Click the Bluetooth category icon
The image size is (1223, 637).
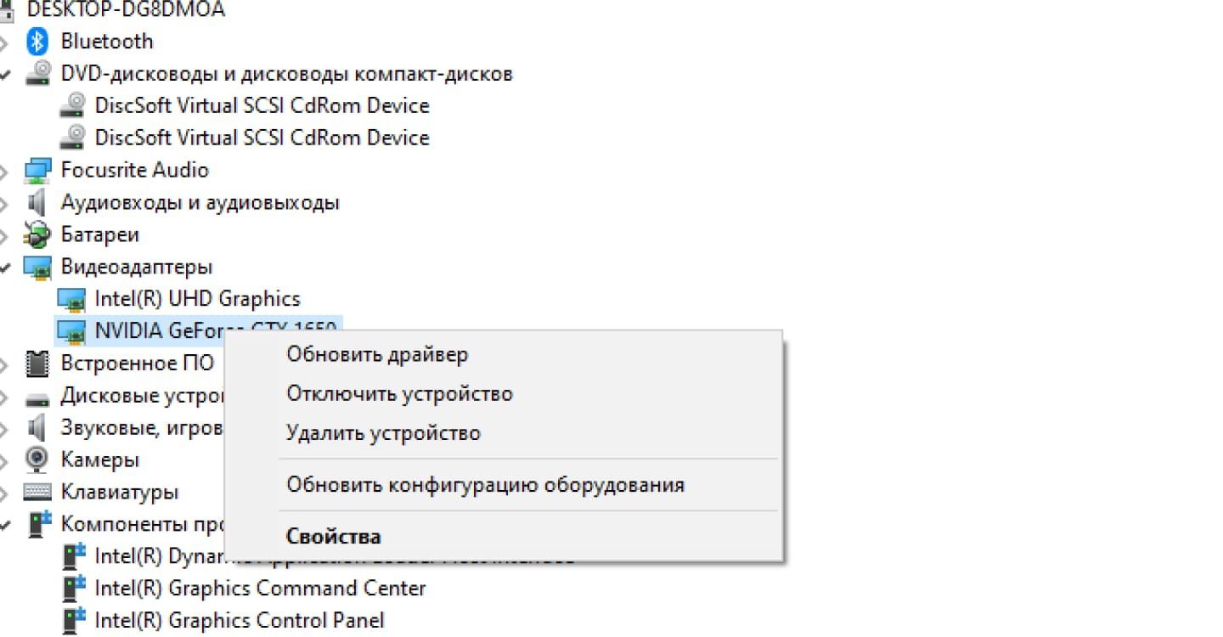point(37,42)
